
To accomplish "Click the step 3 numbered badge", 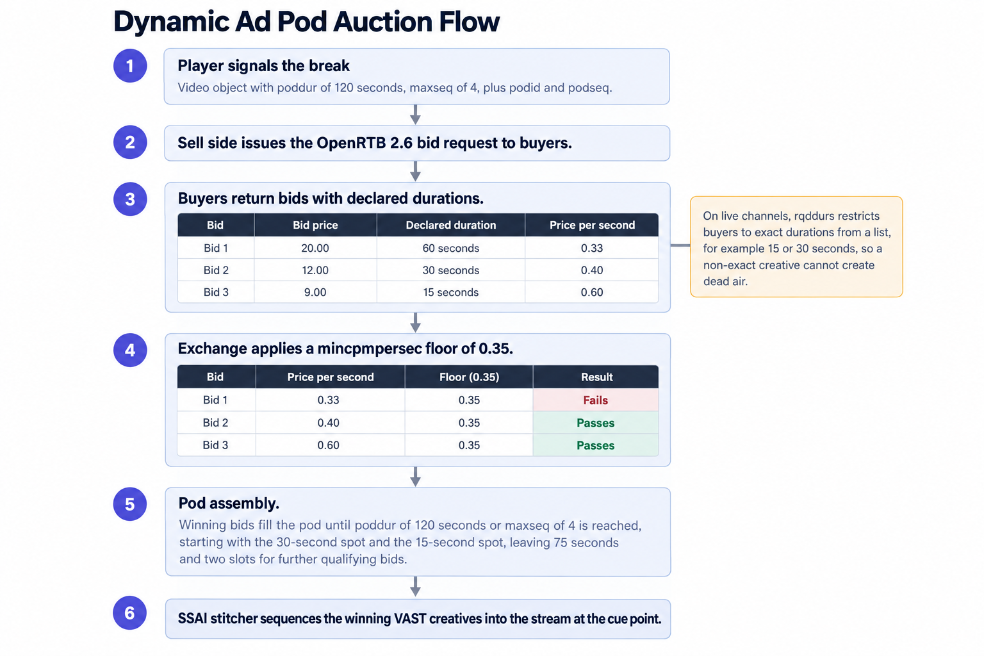I will (x=130, y=199).
